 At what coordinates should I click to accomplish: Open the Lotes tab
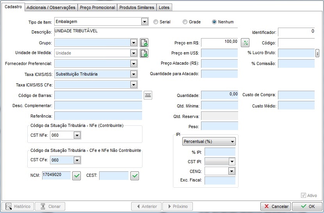pos(165,7)
